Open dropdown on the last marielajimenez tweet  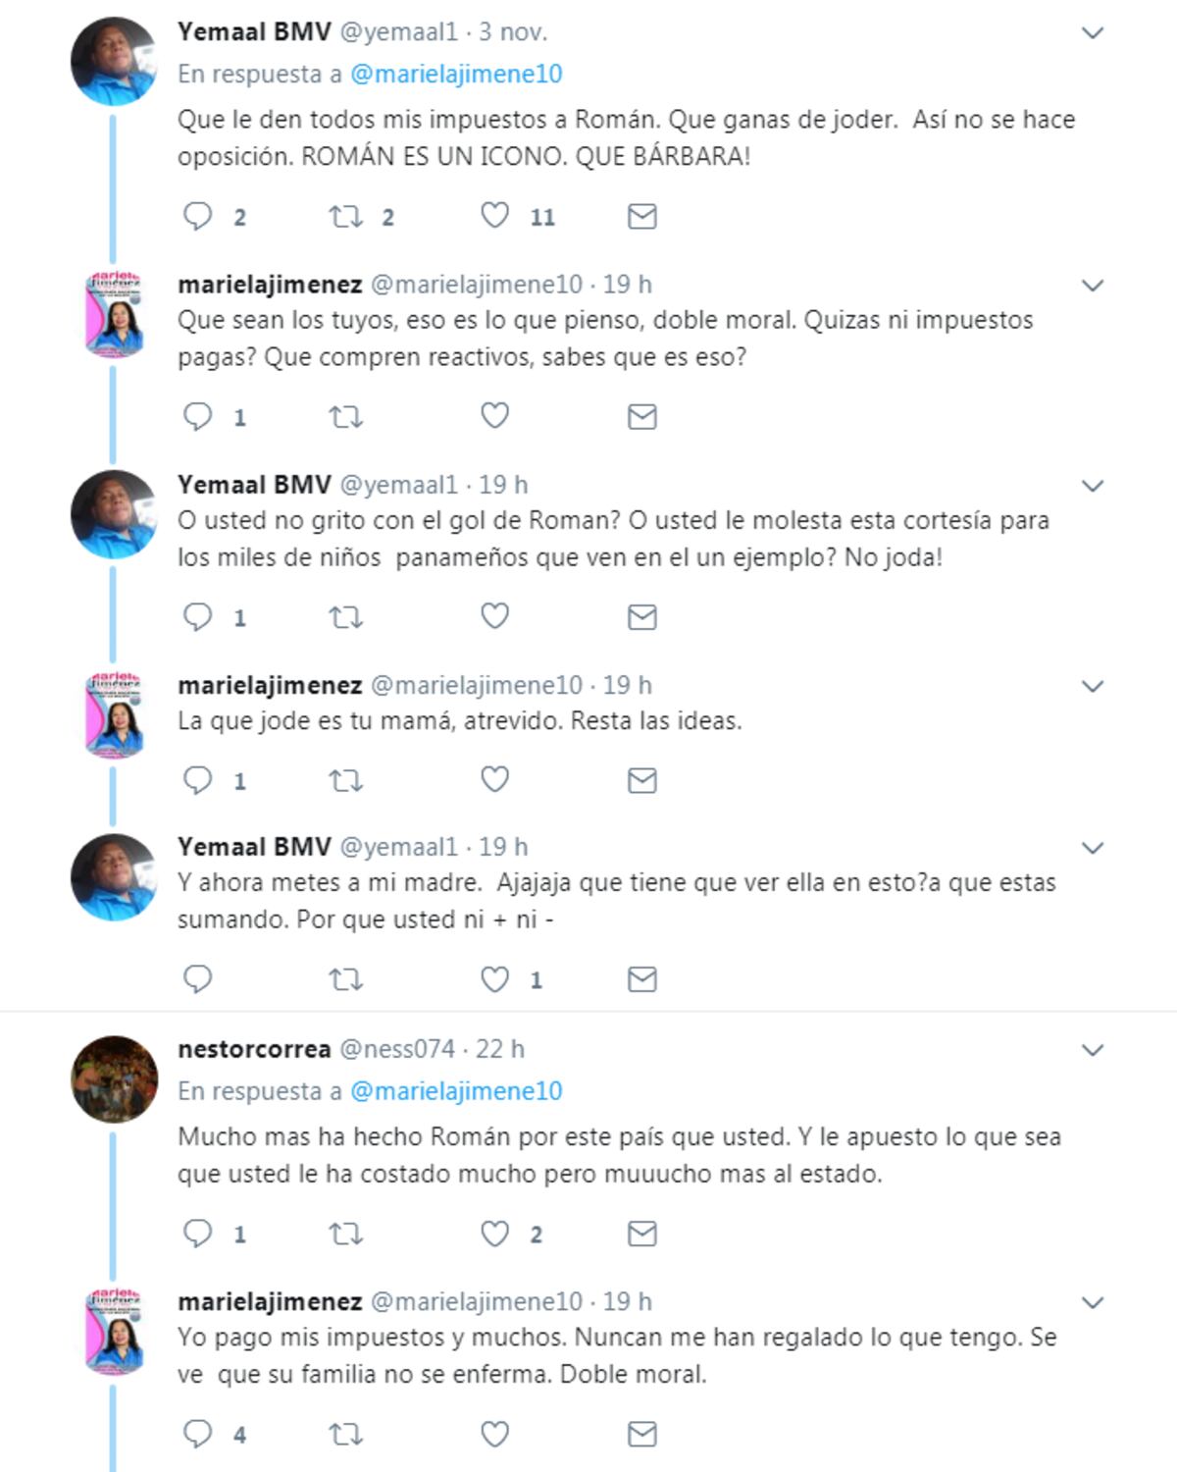coord(1092,1300)
